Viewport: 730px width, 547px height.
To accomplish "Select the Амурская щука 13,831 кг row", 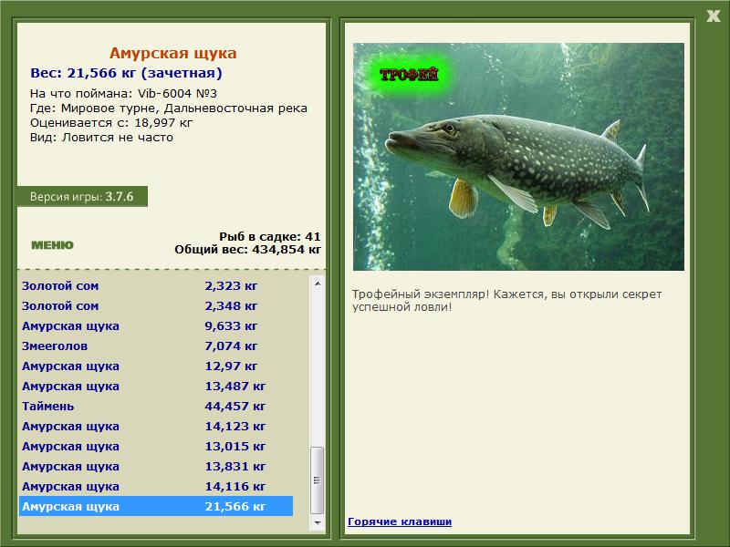I will (156, 466).
